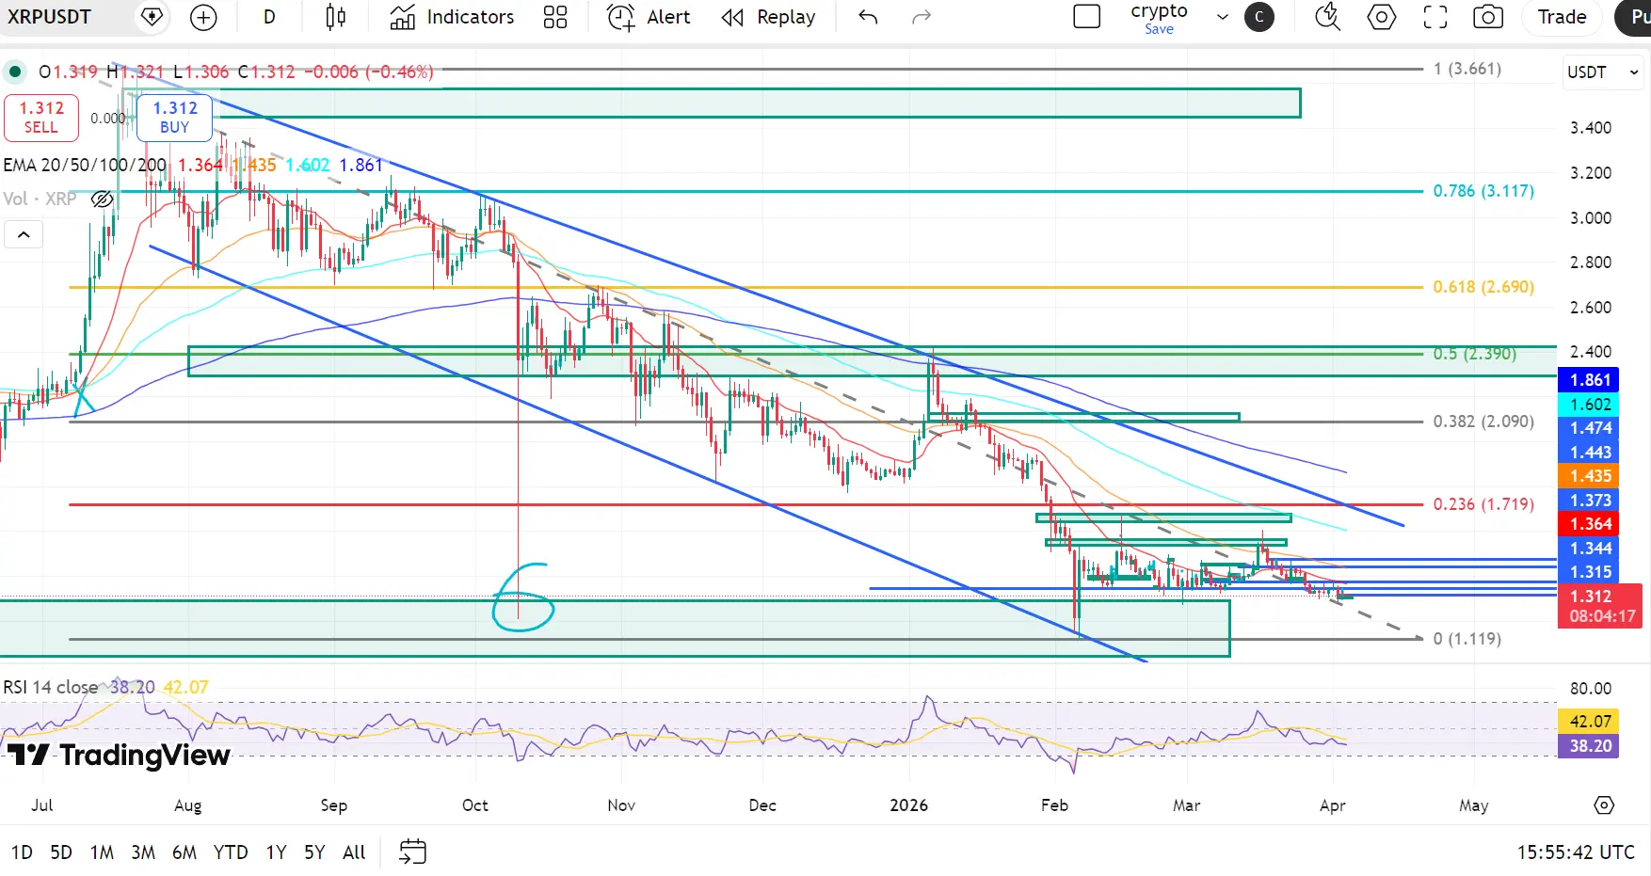
Task: Click the 2026 label on time axis
Action: pos(909,805)
